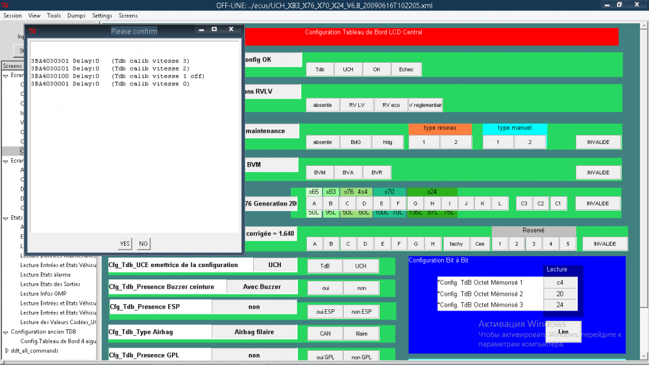The image size is (649, 365).
Task: Click Config. TdB Octet Mémorisé 3 value 24
Action: point(559,305)
